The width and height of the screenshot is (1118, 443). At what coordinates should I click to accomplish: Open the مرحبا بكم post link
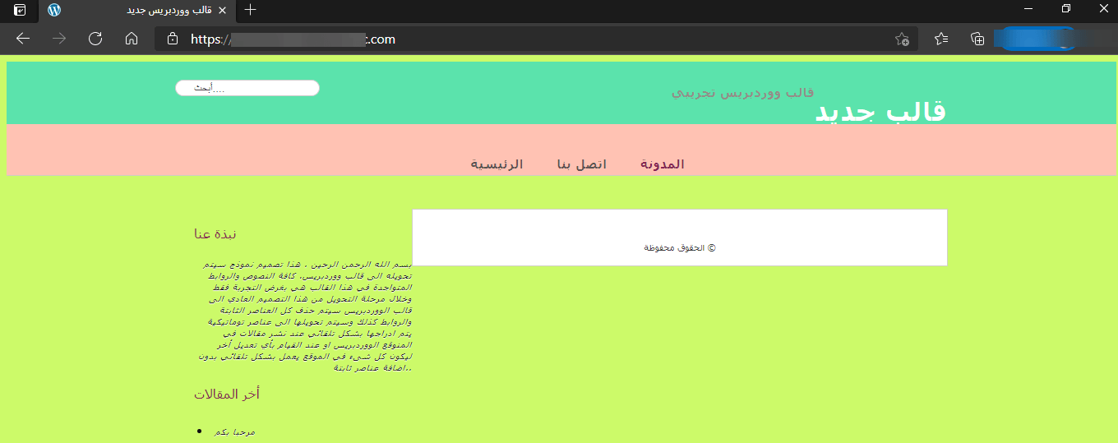234,431
